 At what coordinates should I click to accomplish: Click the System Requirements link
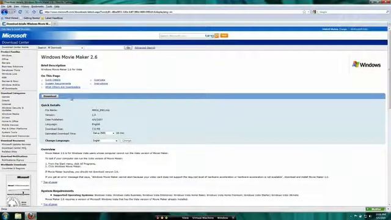coord(58,84)
